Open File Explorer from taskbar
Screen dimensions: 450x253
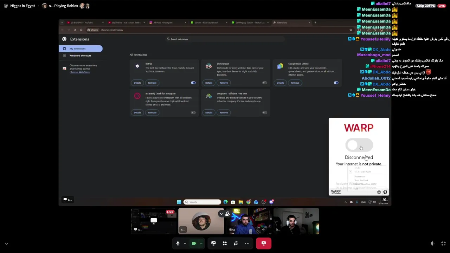point(240,202)
